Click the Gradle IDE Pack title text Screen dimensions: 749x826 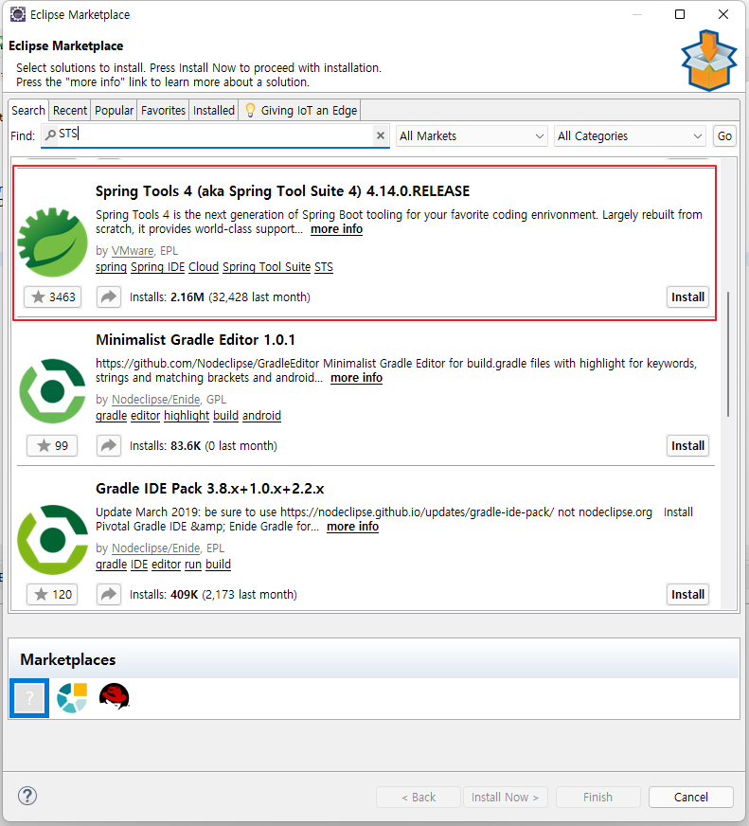(209, 489)
